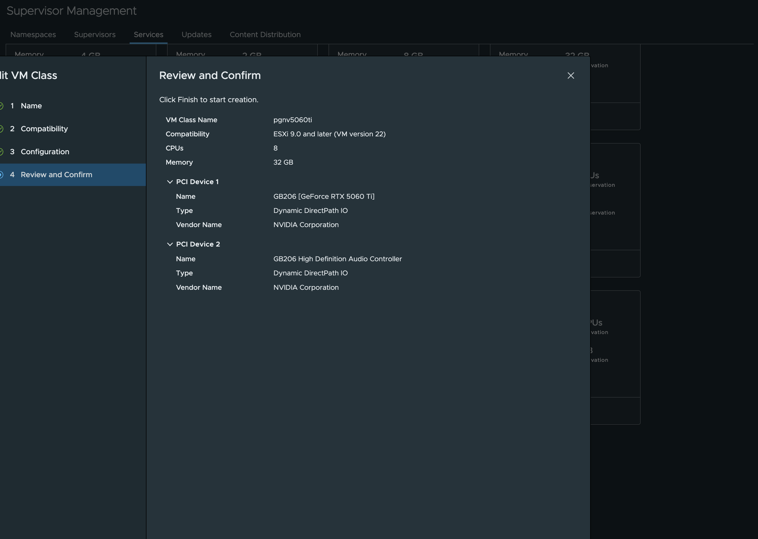The image size is (758, 539).
Task: Click the Supervisor Management page heading
Action: pyautogui.click(x=71, y=11)
